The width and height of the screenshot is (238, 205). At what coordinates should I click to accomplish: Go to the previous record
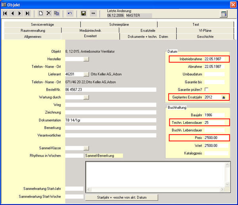(x=12, y=13)
